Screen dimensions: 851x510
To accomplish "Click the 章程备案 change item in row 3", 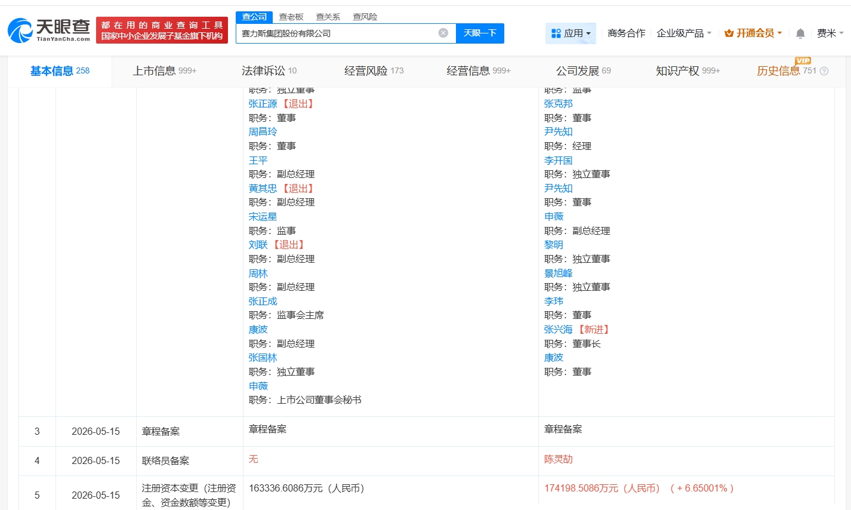I will (161, 432).
